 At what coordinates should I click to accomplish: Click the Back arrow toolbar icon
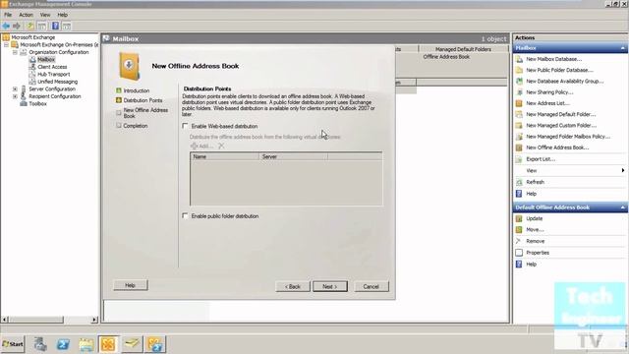(x=6, y=27)
